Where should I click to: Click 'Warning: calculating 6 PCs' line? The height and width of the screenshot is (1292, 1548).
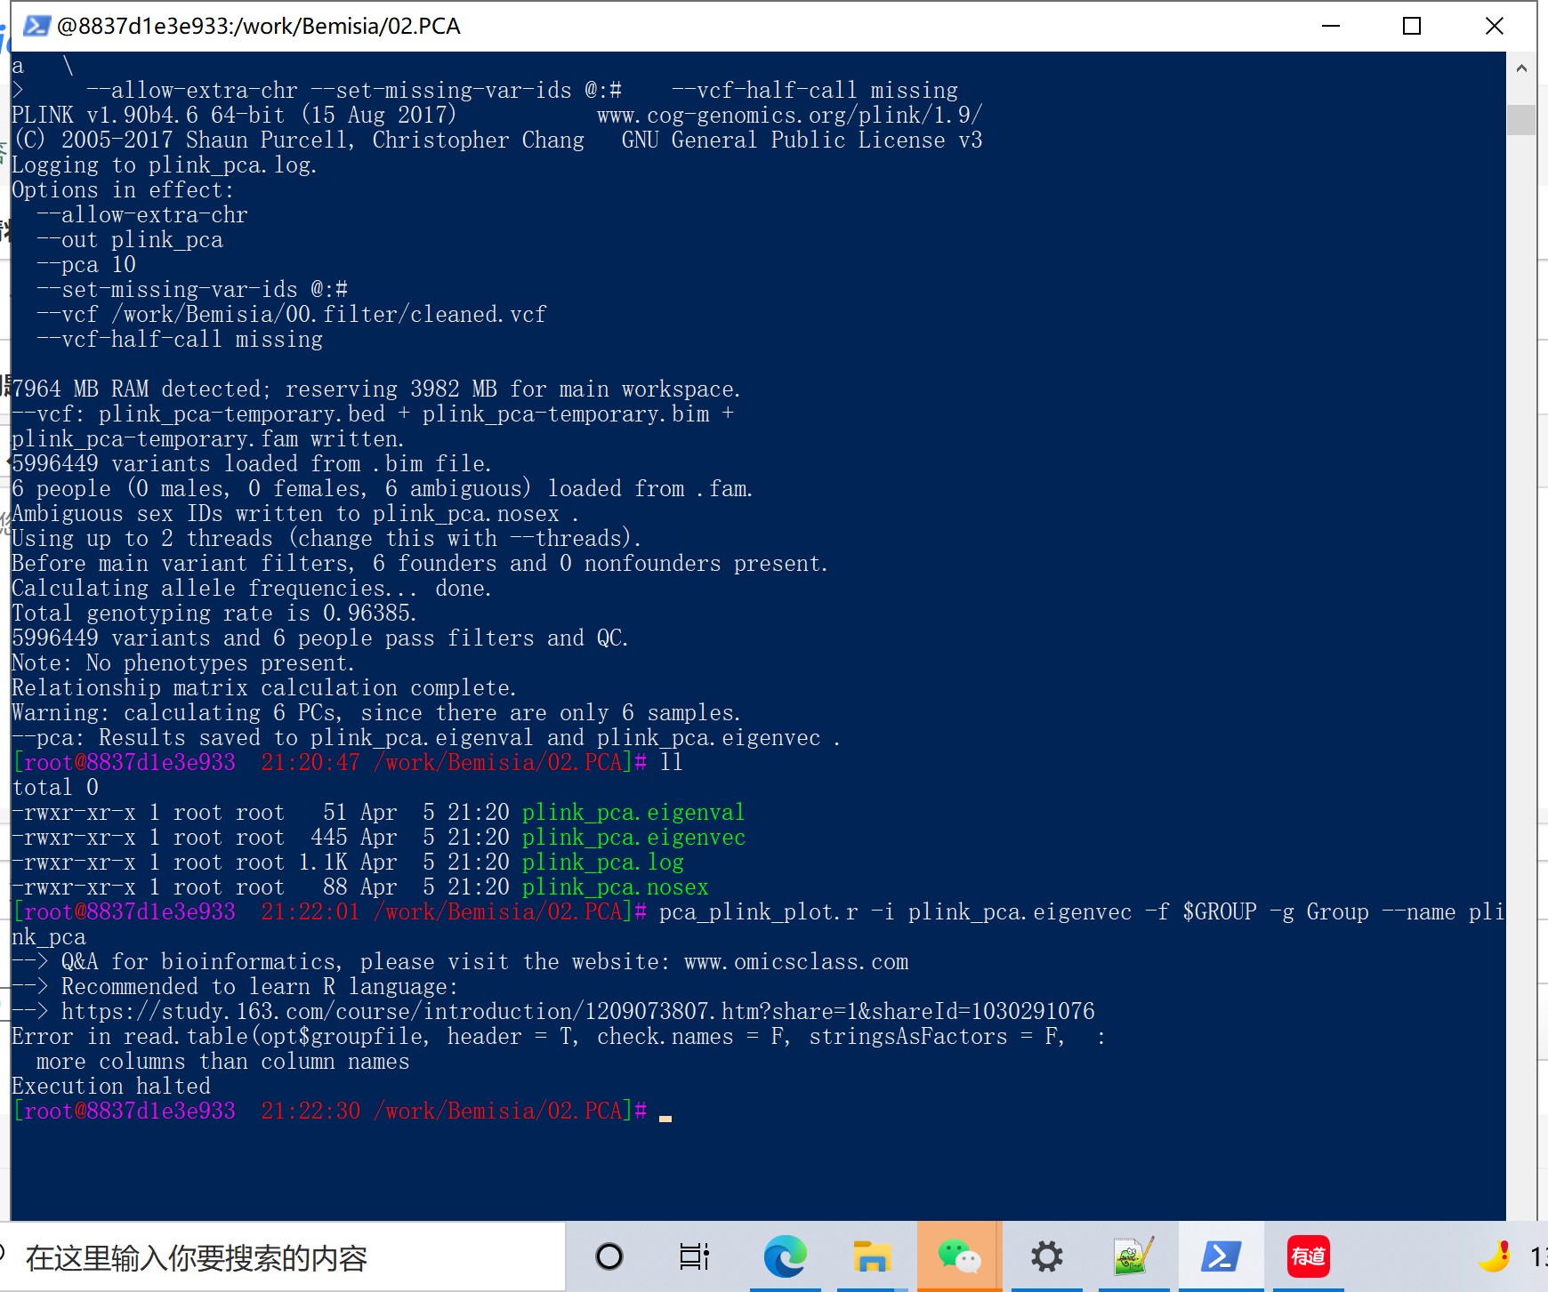tap(375, 713)
